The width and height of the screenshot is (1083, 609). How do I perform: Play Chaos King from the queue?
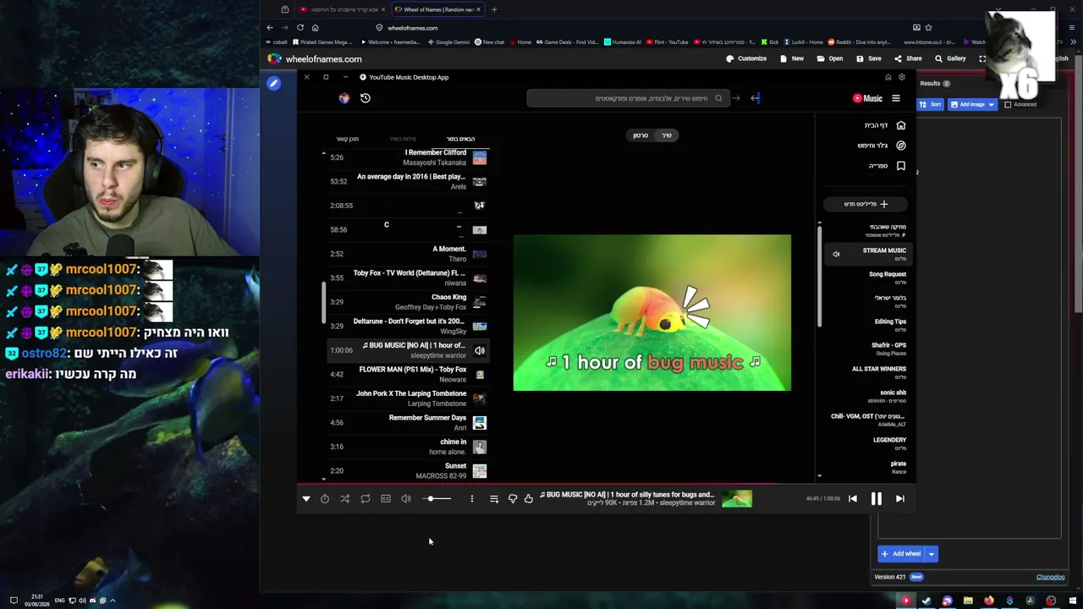coord(408,302)
